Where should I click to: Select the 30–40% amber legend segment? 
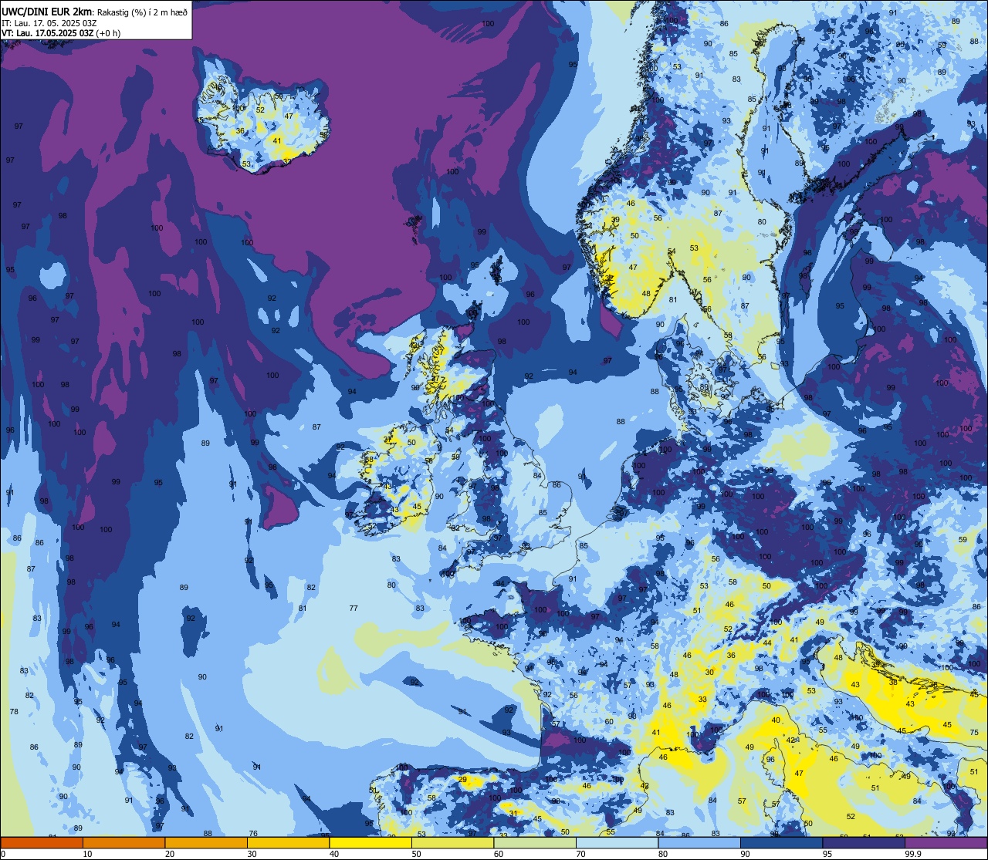(x=288, y=842)
